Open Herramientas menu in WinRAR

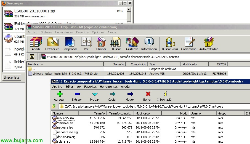coord(64,32)
